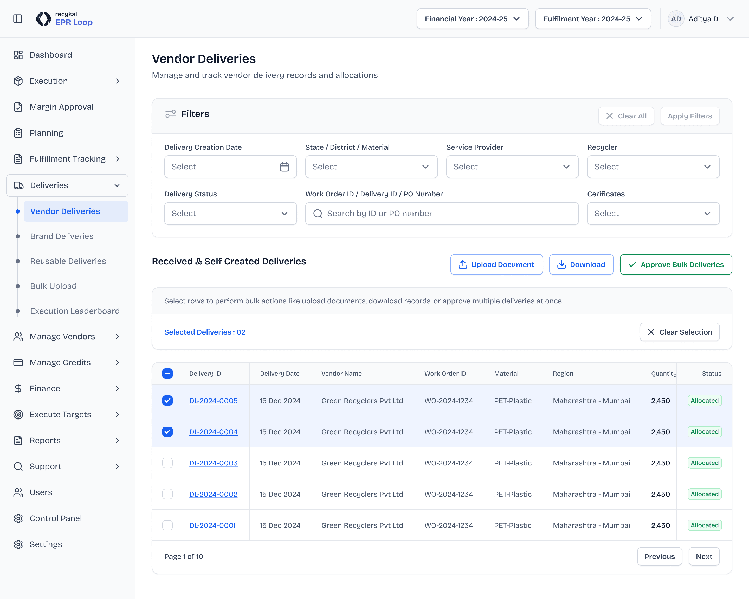Open Brand Deliveries in the sidebar

(62, 236)
